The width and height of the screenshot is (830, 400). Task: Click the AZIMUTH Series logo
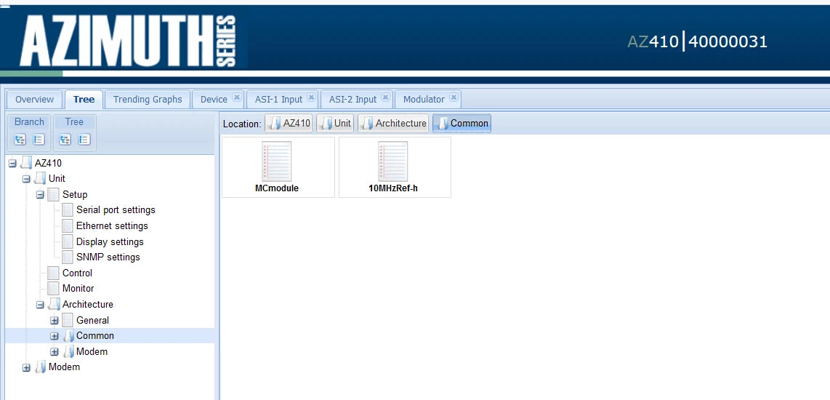click(x=128, y=41)
